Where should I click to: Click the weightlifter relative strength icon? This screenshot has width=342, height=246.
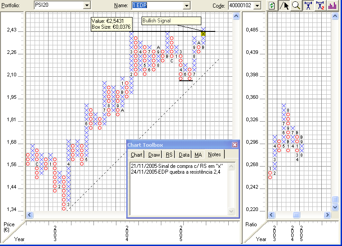pos(308,5)
